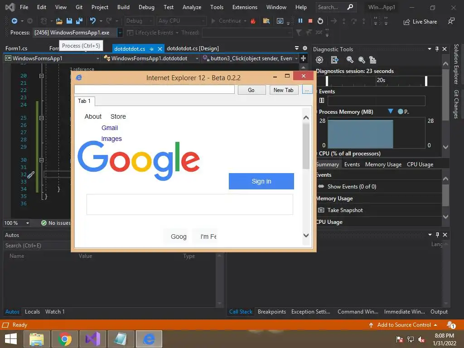Switch to dotdotdot.cs [Design] tab
Image resolution: width=464 pixels, height=348 pixels.
pos(193,48)
